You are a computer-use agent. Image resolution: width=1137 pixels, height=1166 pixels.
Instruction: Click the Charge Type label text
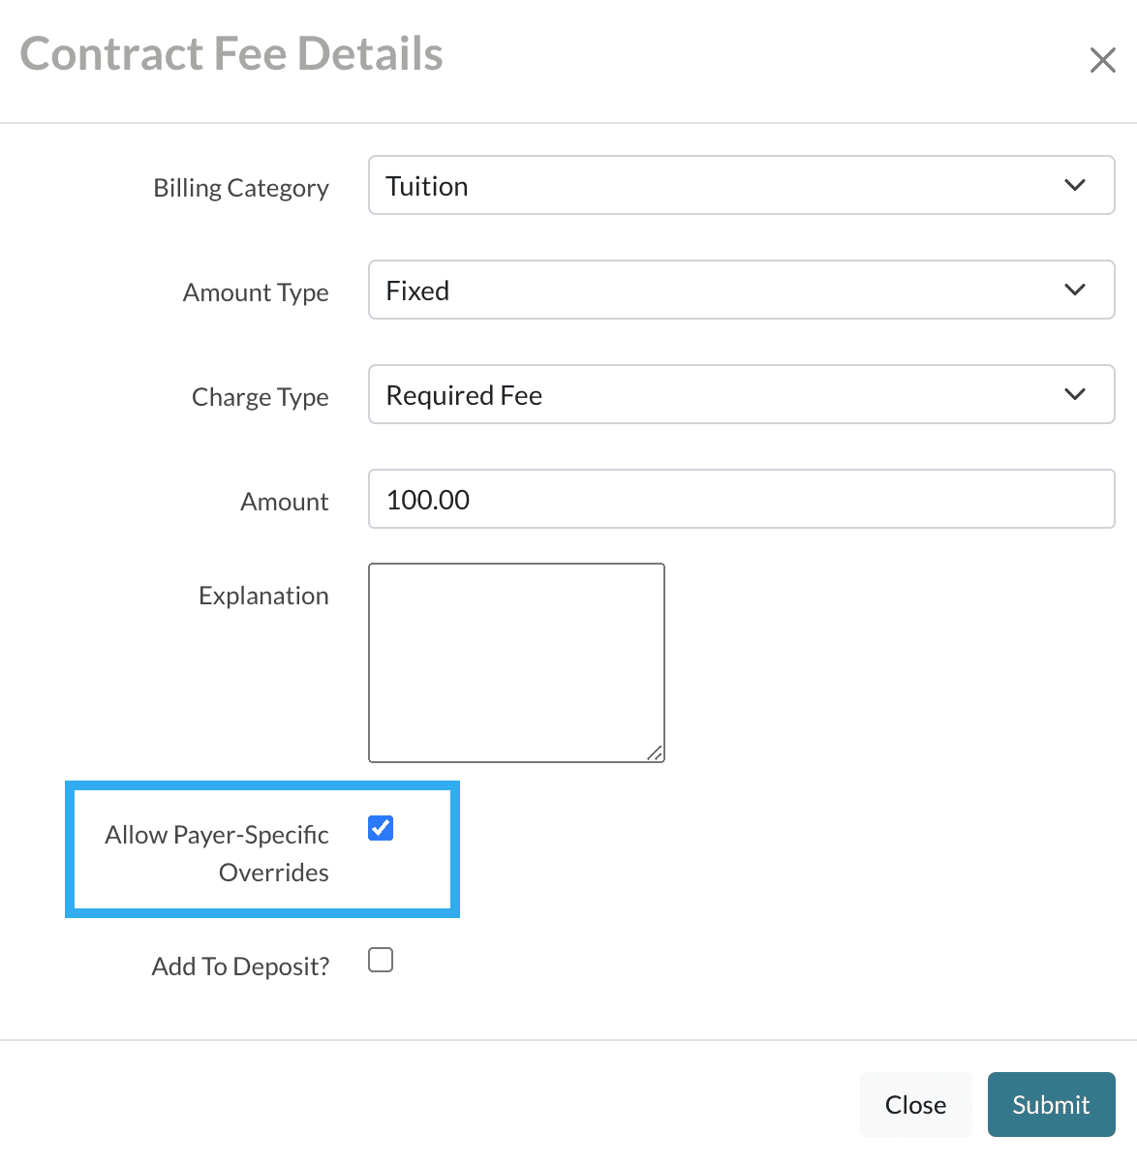click(x=261, y=397)
